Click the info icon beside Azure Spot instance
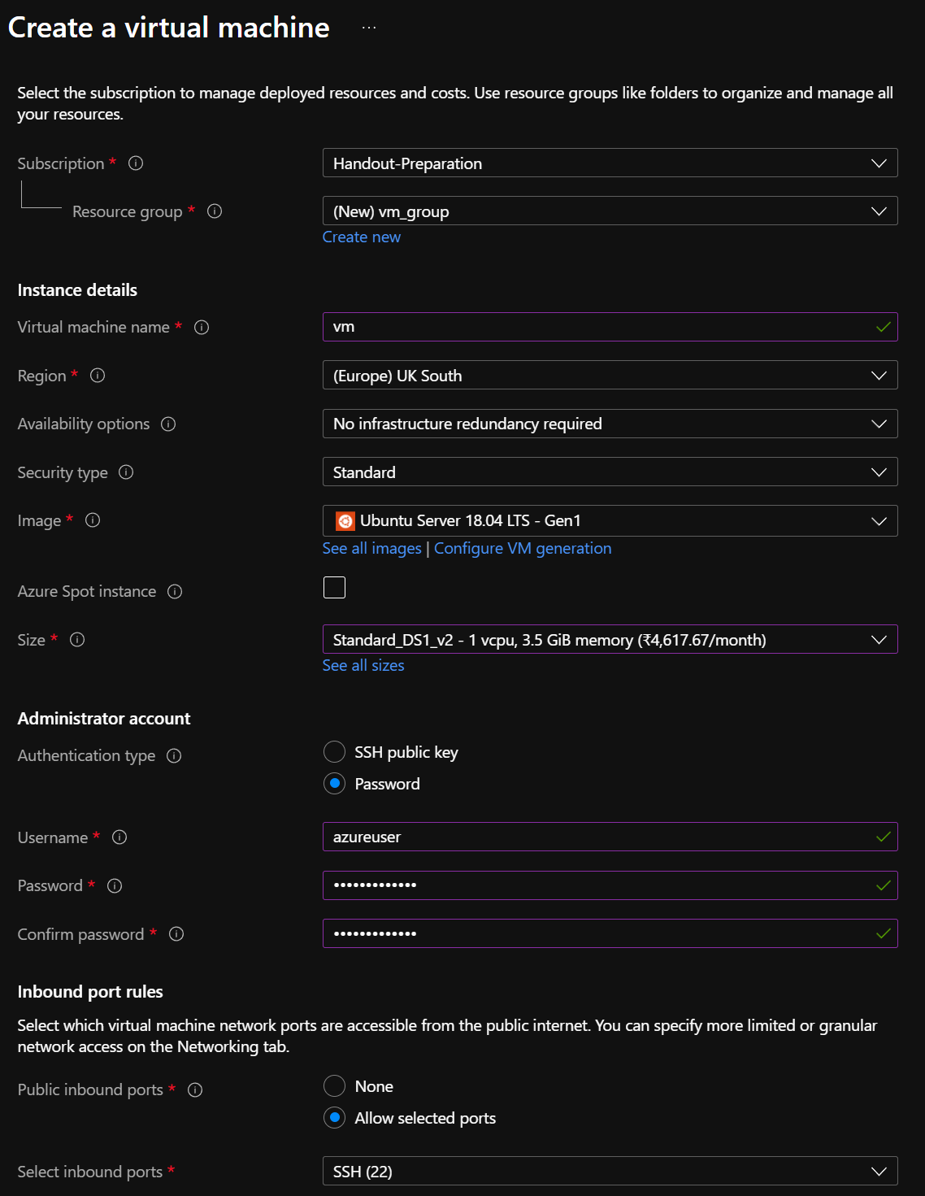 175,591
